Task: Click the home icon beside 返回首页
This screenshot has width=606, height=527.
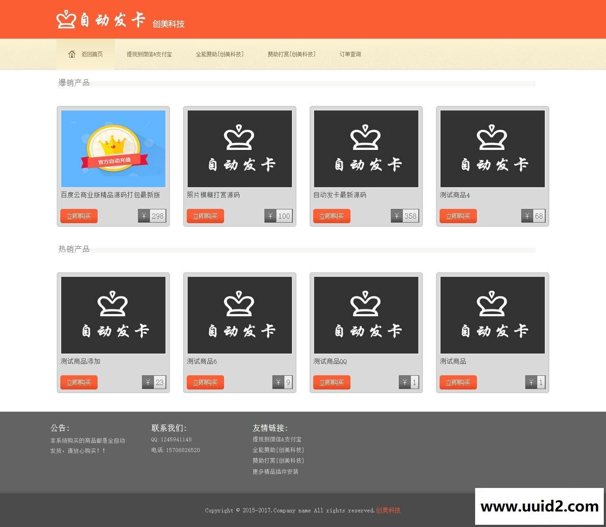Action: point(72,54)
